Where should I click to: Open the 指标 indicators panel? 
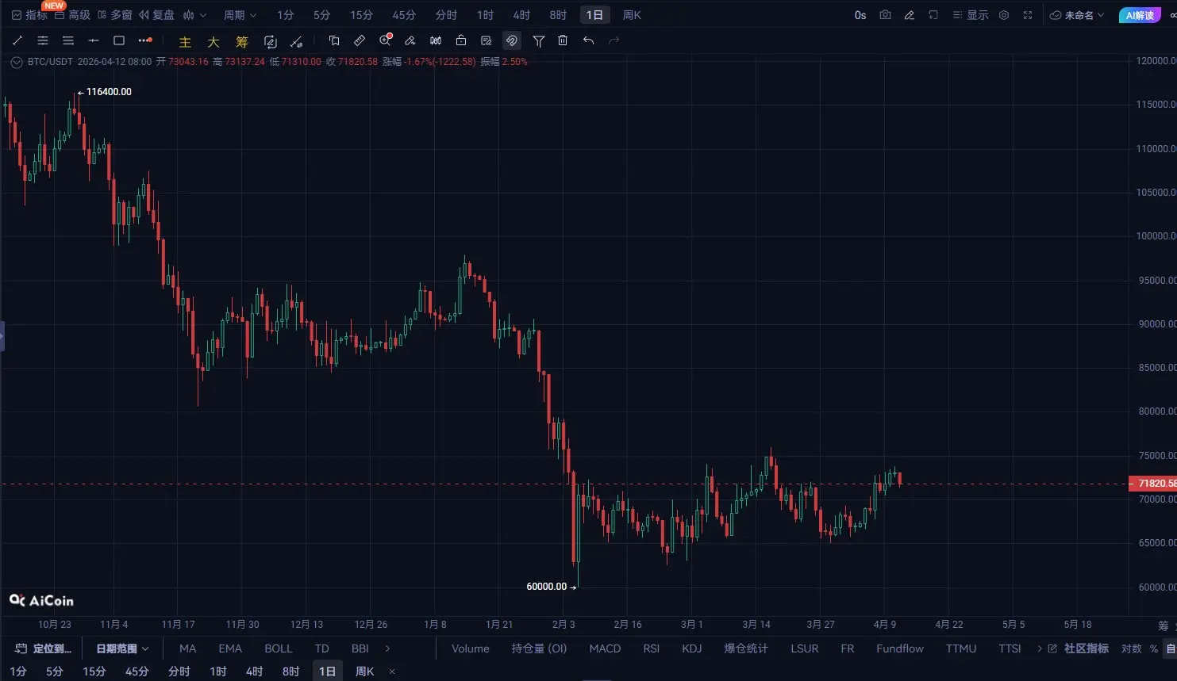click(x=29, y=15)
